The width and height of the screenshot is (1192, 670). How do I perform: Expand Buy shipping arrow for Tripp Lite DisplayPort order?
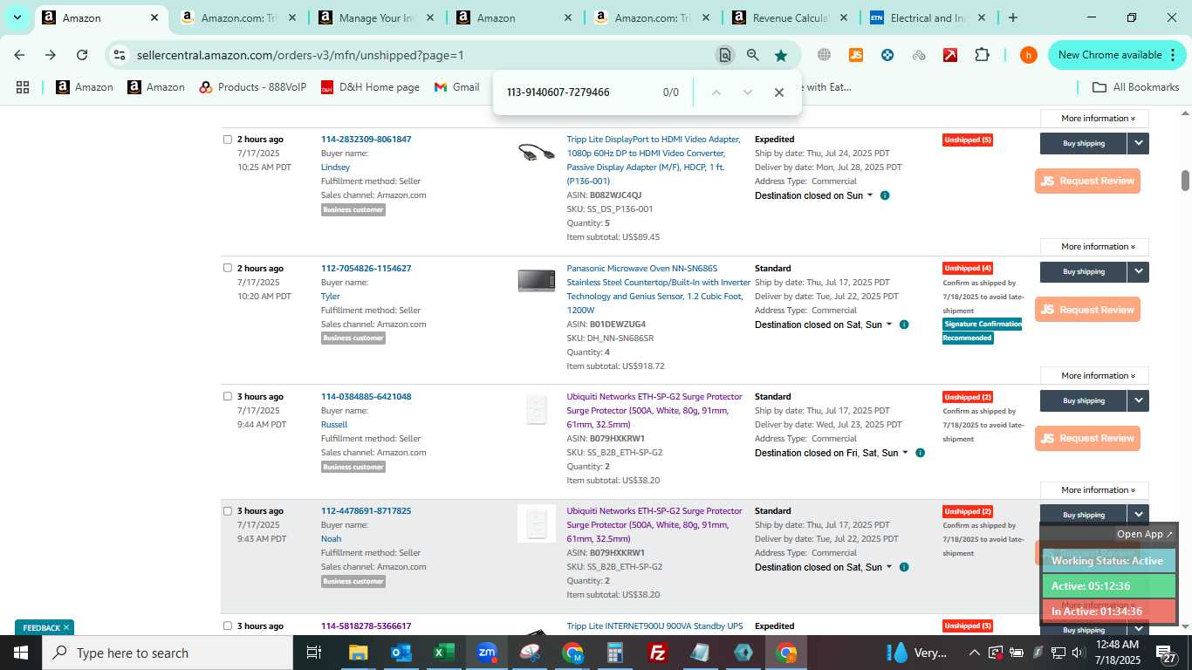[x=1138, y=143]
